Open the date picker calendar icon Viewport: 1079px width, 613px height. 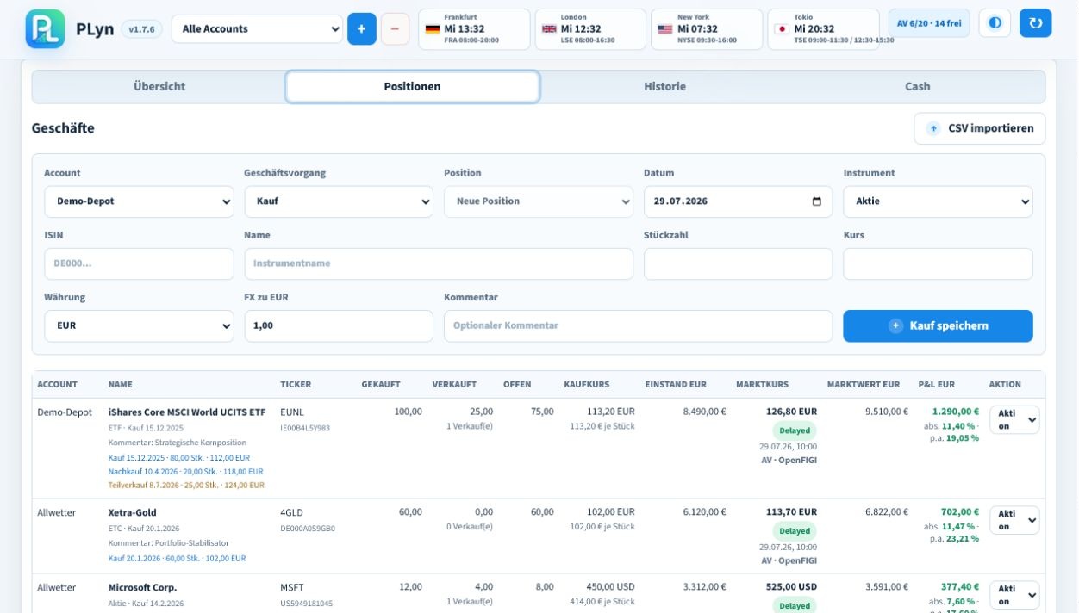(817, 201)
